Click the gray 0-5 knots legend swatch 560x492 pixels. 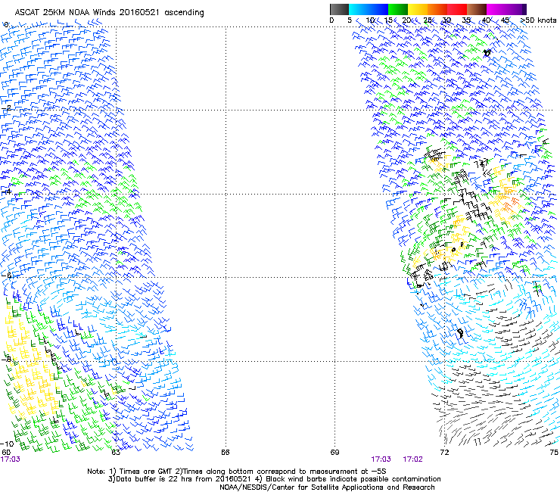pos(339,9)
